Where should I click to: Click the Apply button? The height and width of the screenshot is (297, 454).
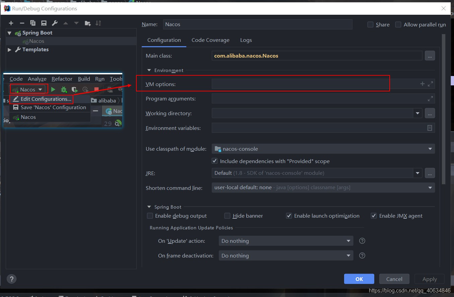point(430,279)
